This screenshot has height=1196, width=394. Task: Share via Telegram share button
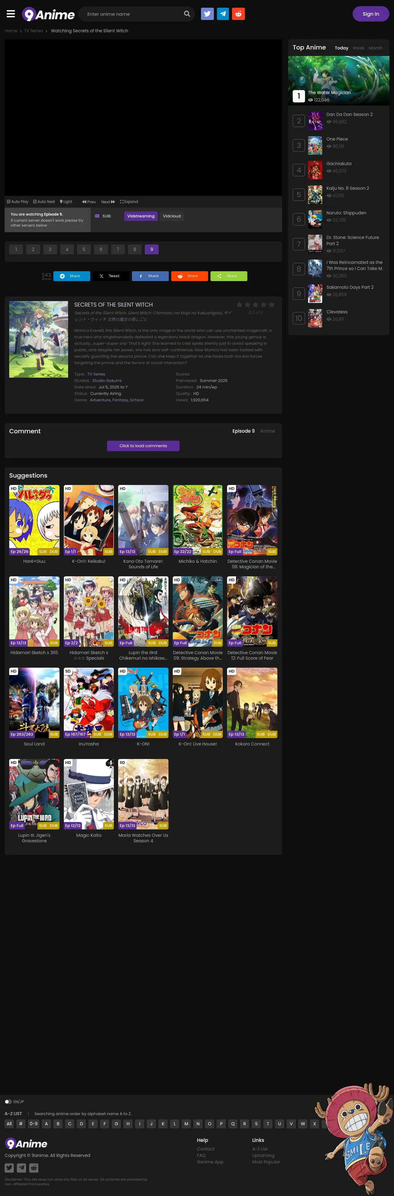tap(71, 276)
